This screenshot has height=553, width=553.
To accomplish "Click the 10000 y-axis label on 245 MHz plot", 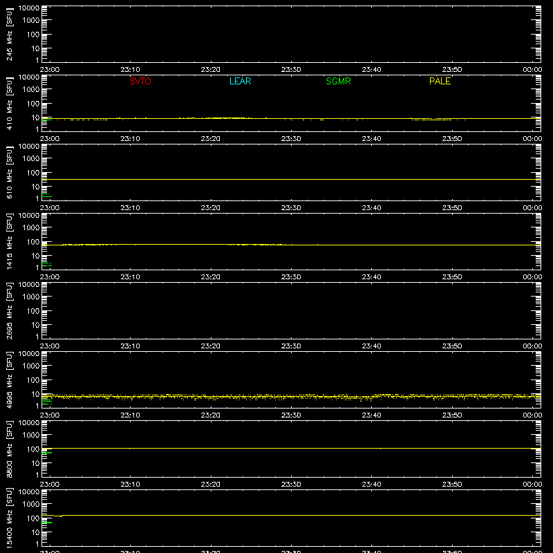I will [x=29, y=8].
